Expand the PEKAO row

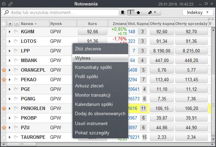pos(10,79)
